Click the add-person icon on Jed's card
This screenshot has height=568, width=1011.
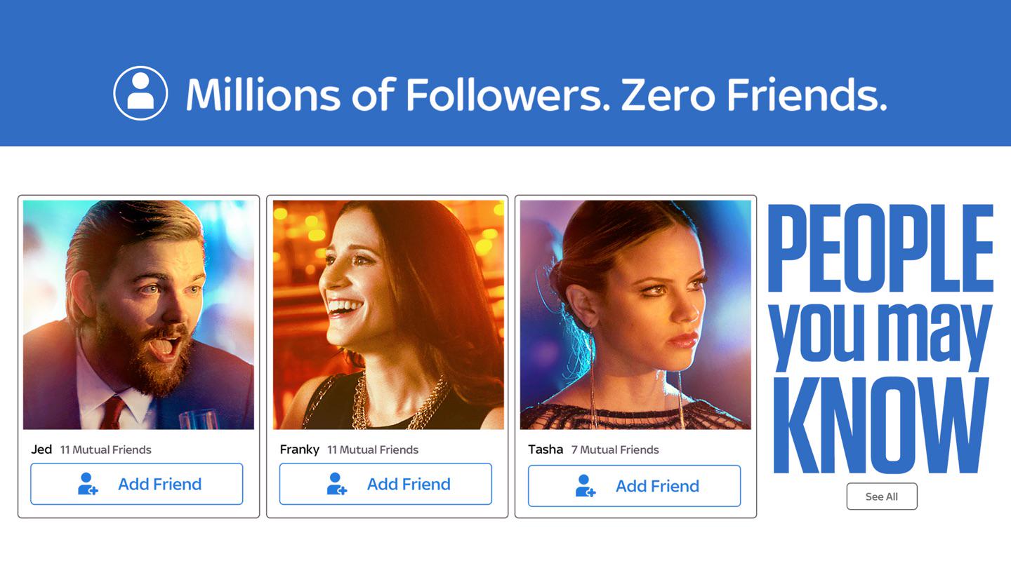(x=88, y=484)
